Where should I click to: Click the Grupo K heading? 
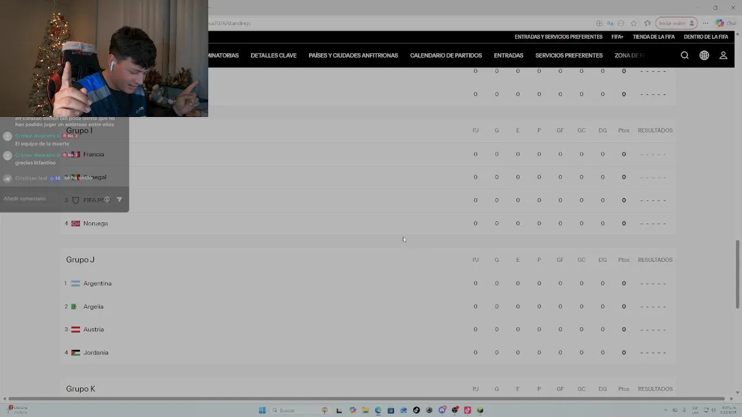coord(81,389)
